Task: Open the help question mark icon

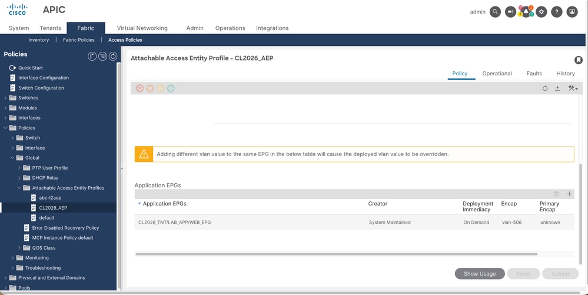Action: pos(557,12)
